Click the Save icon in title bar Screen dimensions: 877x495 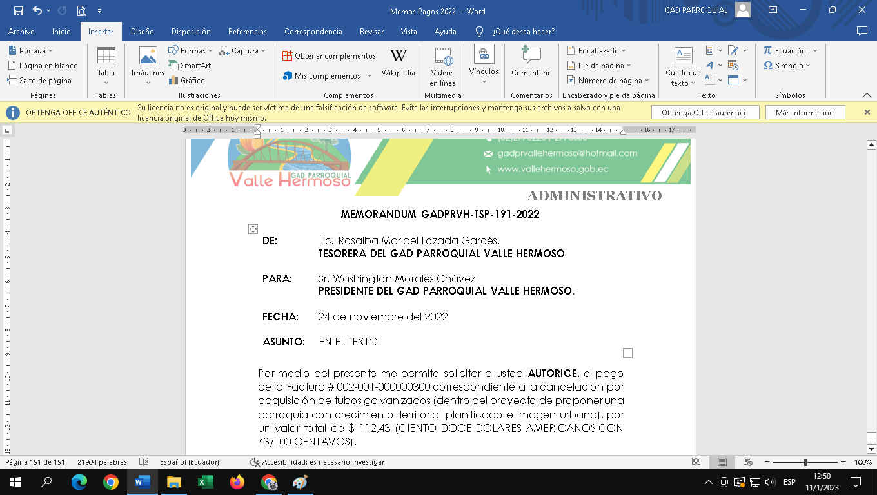(x=18, y=11)
